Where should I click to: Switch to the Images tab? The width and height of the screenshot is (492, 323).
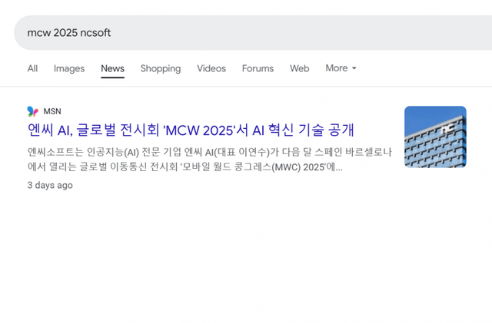click(69, 68)
